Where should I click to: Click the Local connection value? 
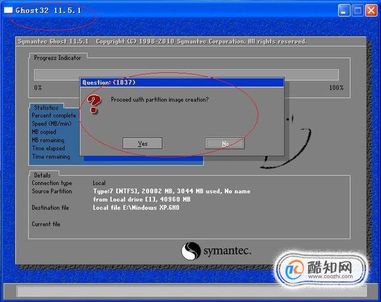pyautogui.click(x=99, y=183)
